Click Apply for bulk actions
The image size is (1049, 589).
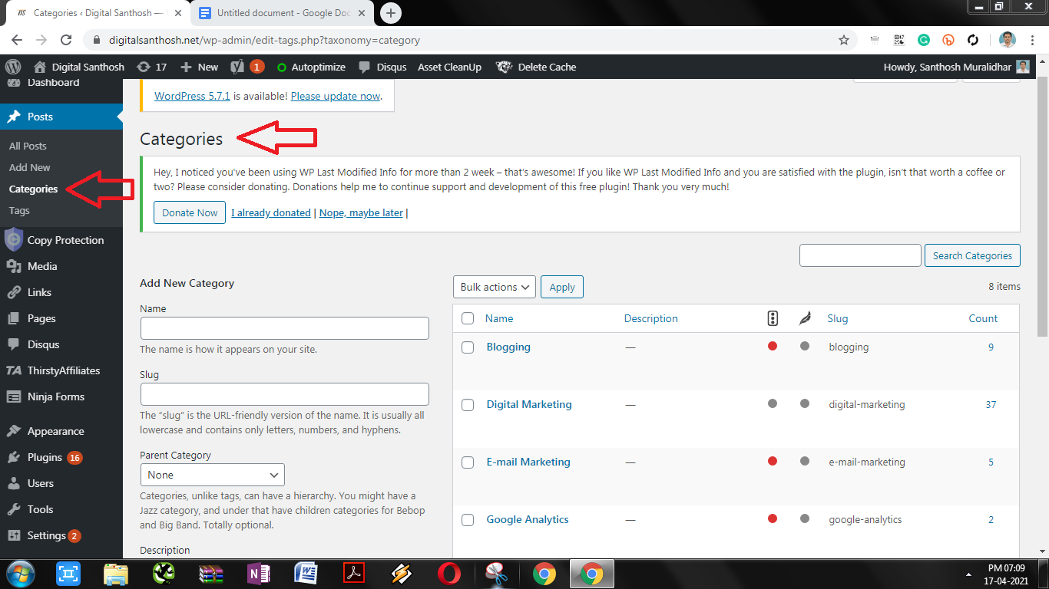pos(562,287)
